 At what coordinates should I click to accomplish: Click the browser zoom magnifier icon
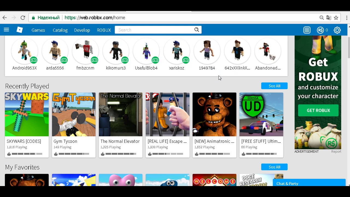pos(322,18)
